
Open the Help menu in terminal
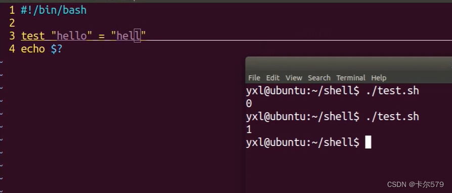click(379, 78)
